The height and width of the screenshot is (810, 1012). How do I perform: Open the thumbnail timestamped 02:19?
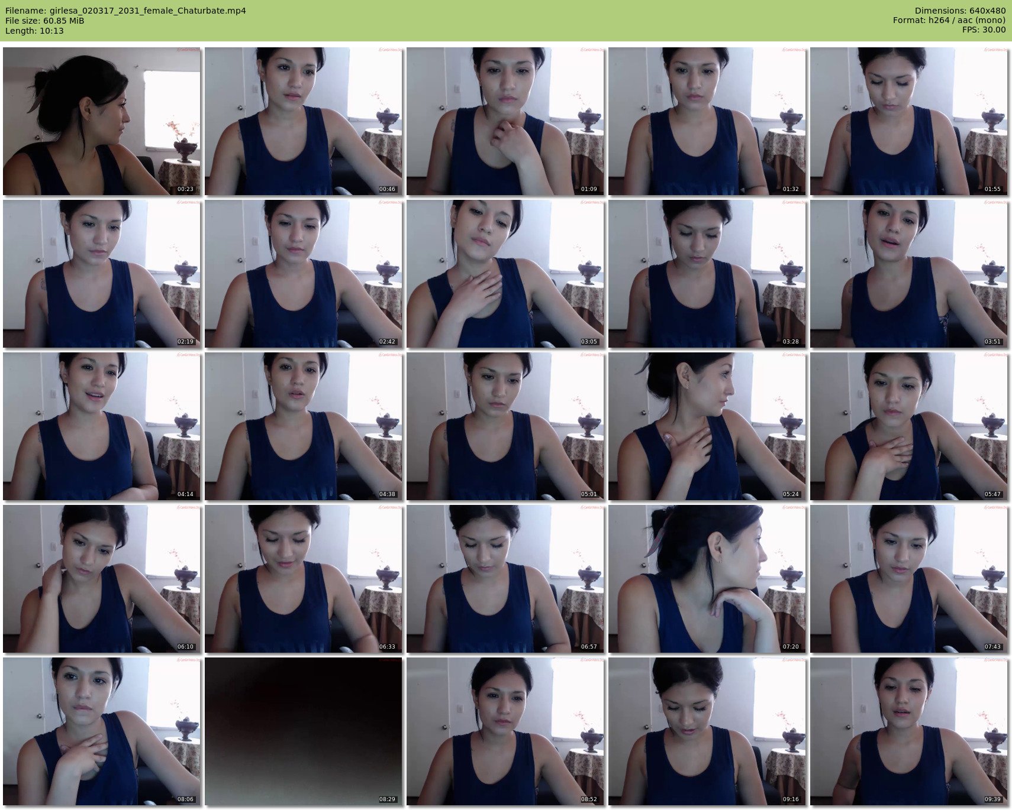point(102,274)
